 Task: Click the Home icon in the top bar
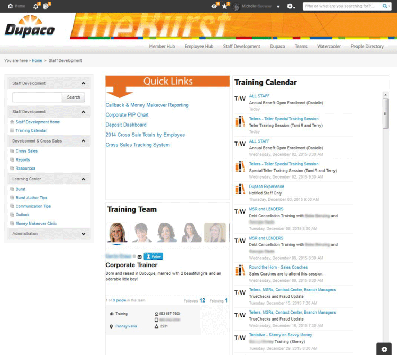coord(11,6)
